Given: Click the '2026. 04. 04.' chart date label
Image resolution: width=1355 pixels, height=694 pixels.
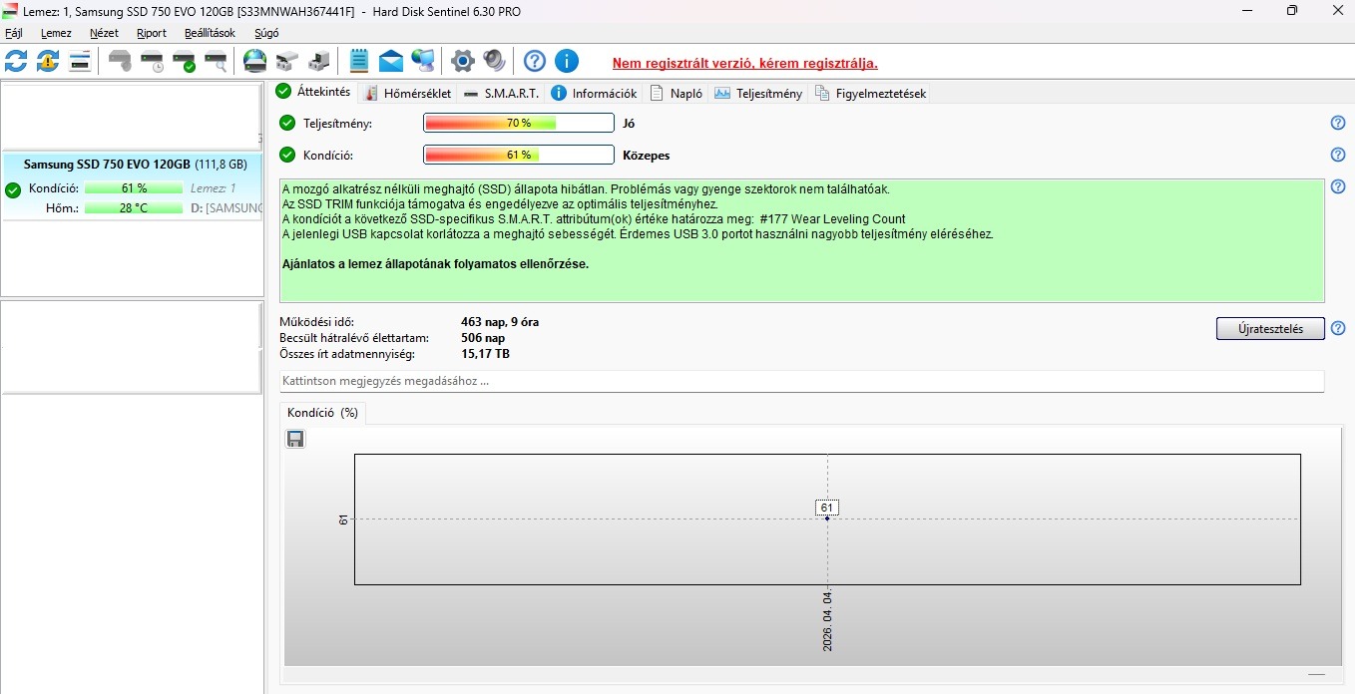Looking at the screenshot, I should [827, 620].
